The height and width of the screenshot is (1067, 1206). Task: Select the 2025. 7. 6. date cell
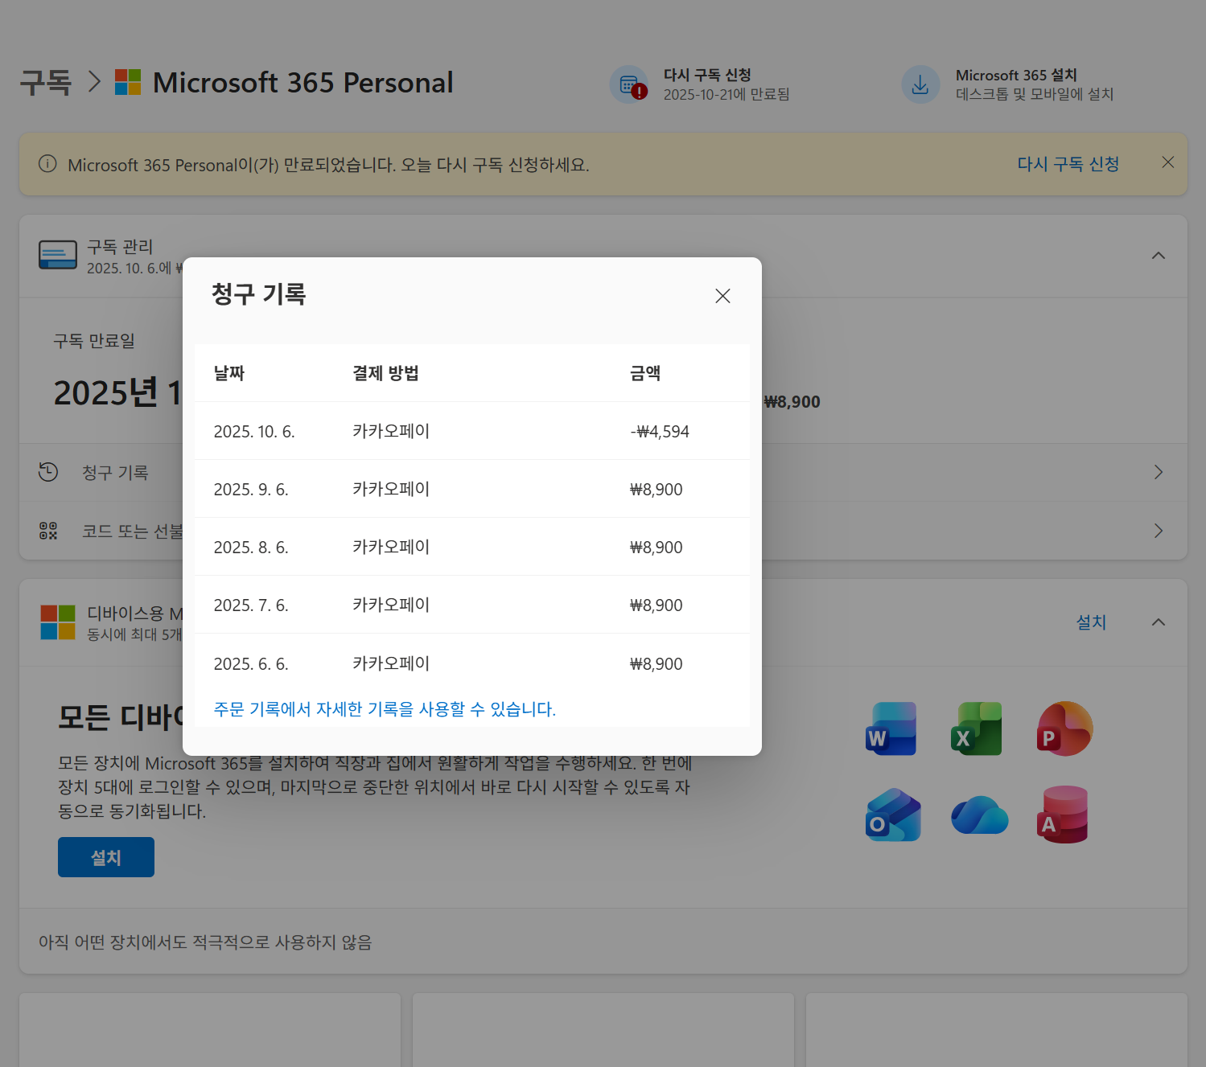(251, 605)
